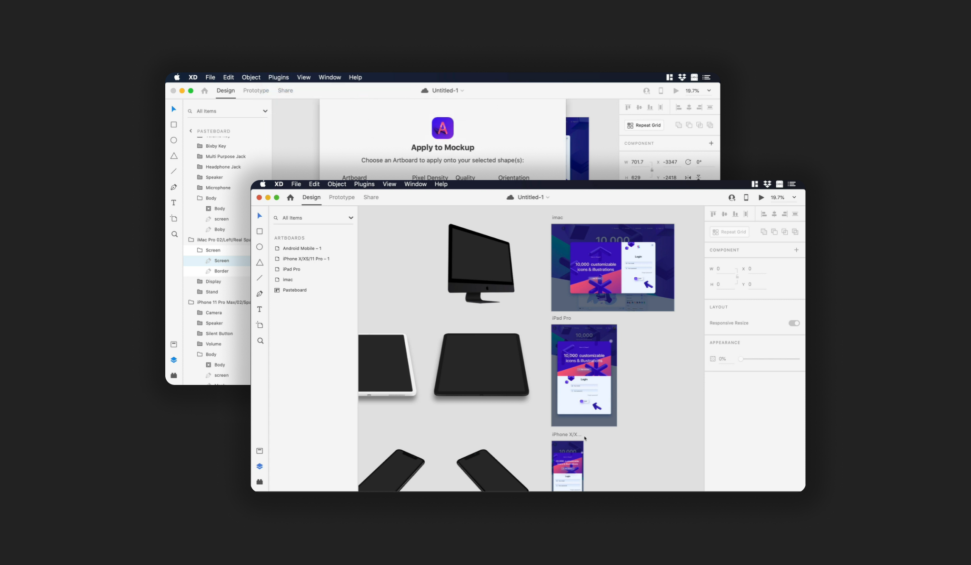
Task: Open the Layers panel in front window
Action: click(x=260, y=466)
